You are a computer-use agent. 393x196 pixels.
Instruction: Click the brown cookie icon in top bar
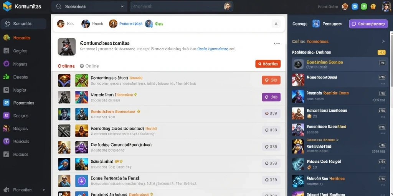pos(345,7)
